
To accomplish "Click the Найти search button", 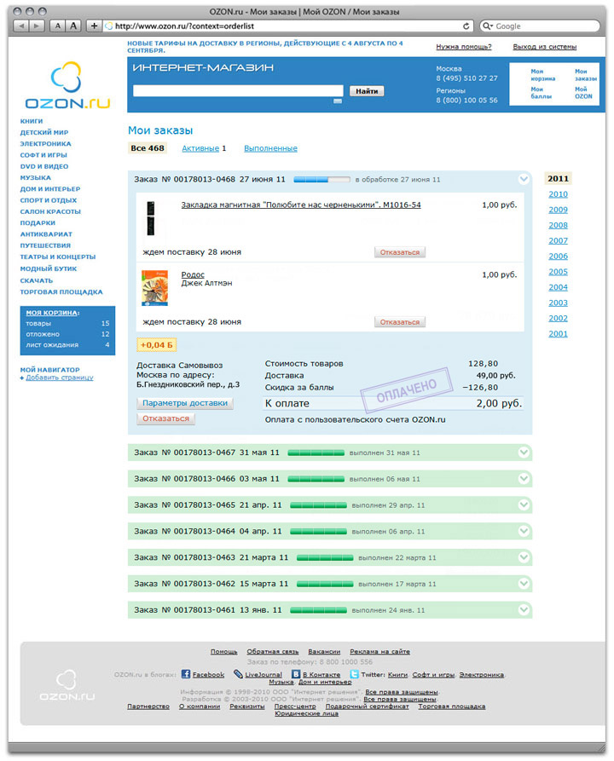I will [367, 91].
